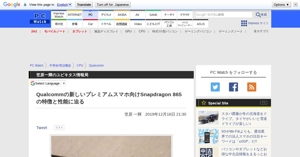This screenshot has width=300, height=157.
Task: Go to CPU breadcrumb link
Action: click(80, 66)
